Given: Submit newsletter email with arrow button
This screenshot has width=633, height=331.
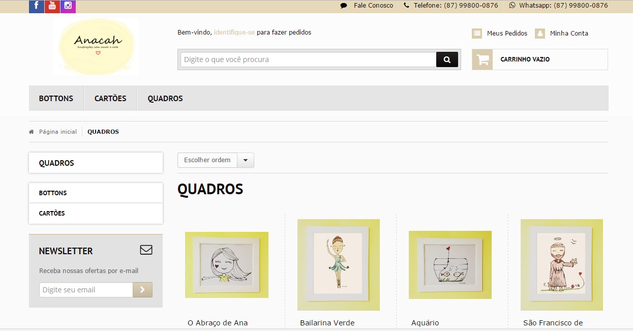Looking at the screenshot, I should [142, 290].
